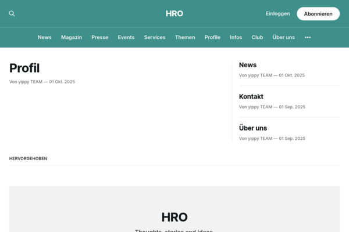Open the Club menu item

click(x=257, y=37)
